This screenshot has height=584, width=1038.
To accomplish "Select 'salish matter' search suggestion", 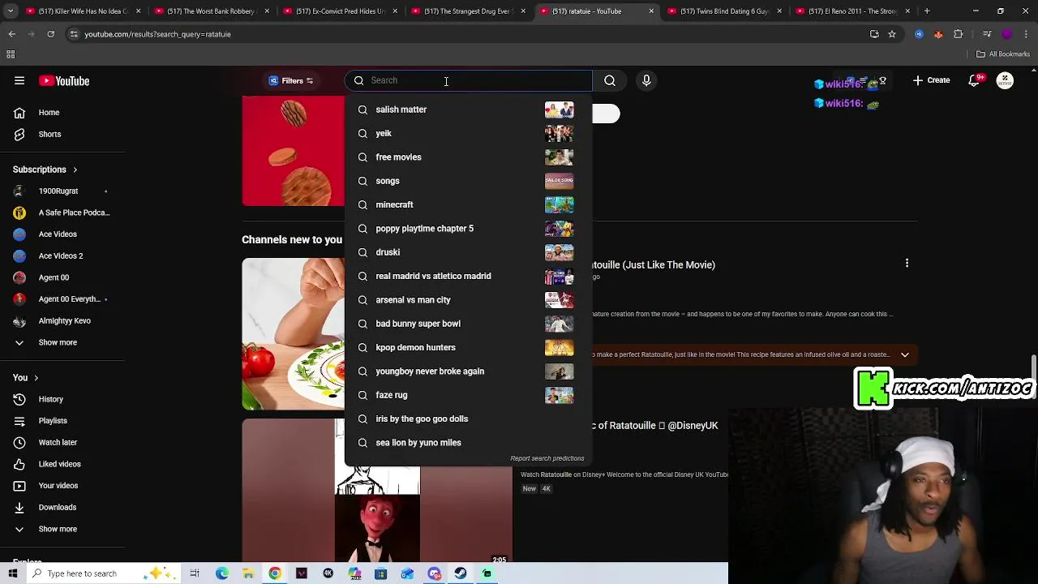I will click(468, 109).
